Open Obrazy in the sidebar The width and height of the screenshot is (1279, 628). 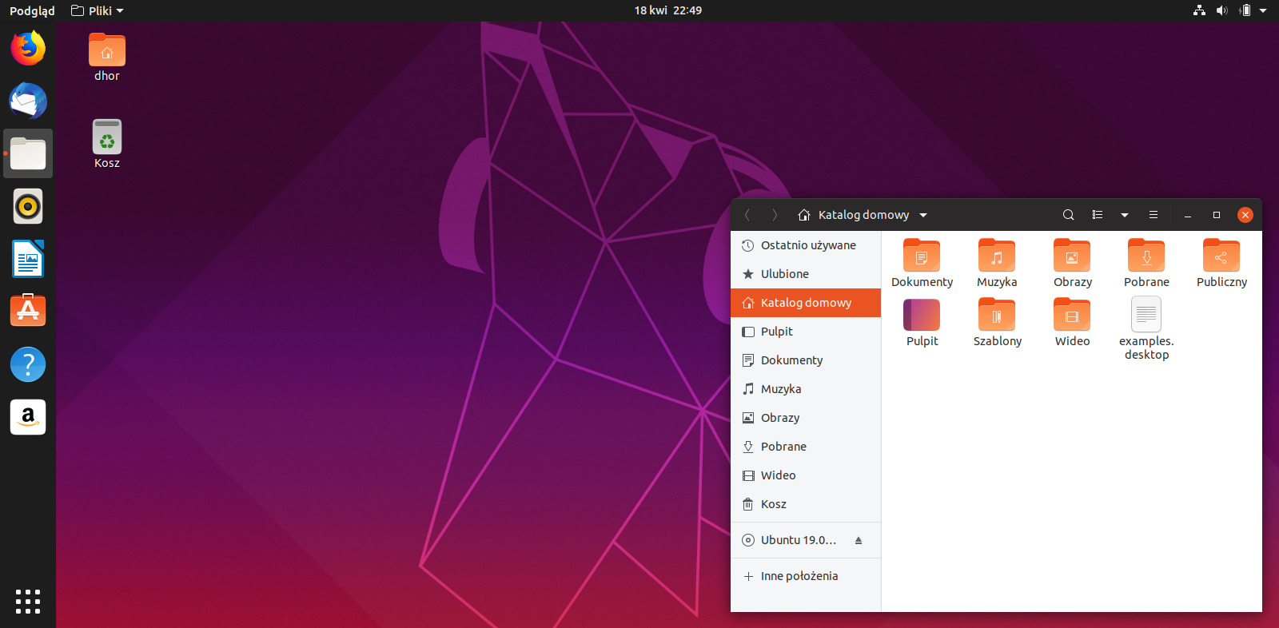806,418
